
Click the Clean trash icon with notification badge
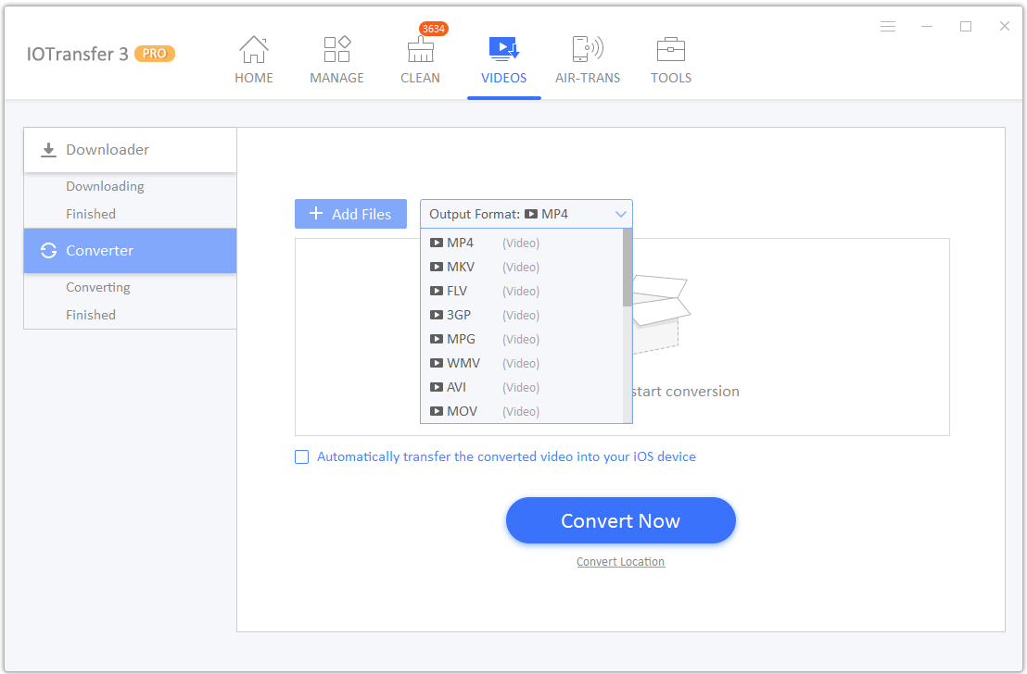(x=420, y=51)
